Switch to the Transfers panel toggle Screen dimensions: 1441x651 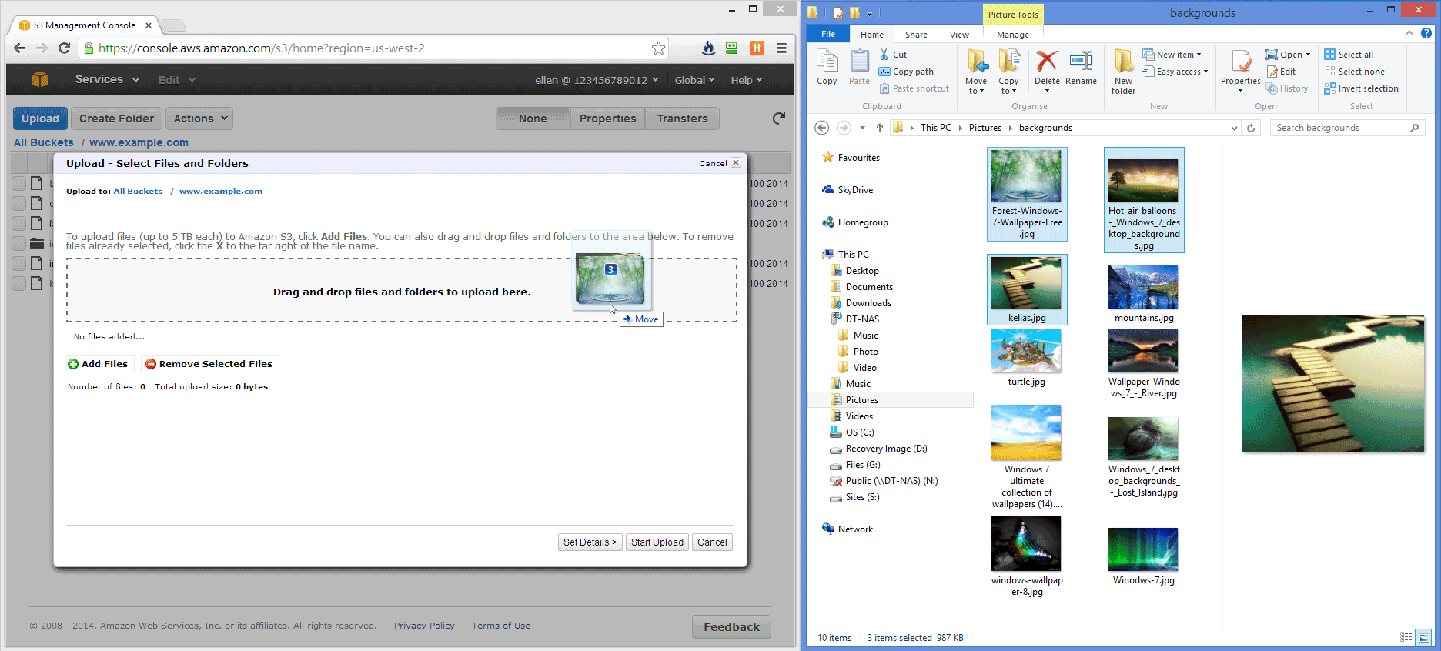point(682,119)
